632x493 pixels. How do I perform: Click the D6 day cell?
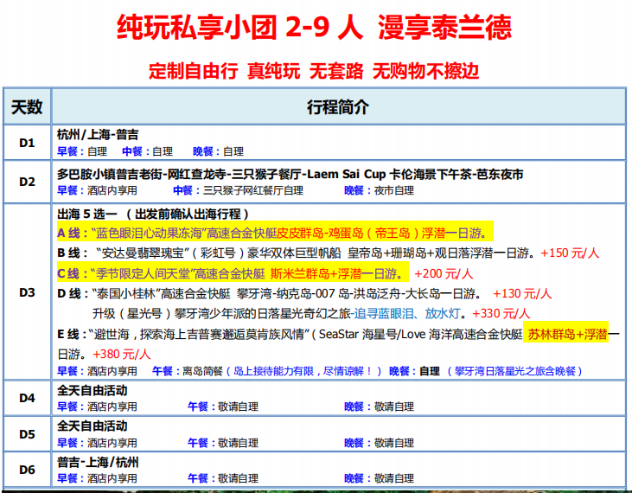click(27, 470)
